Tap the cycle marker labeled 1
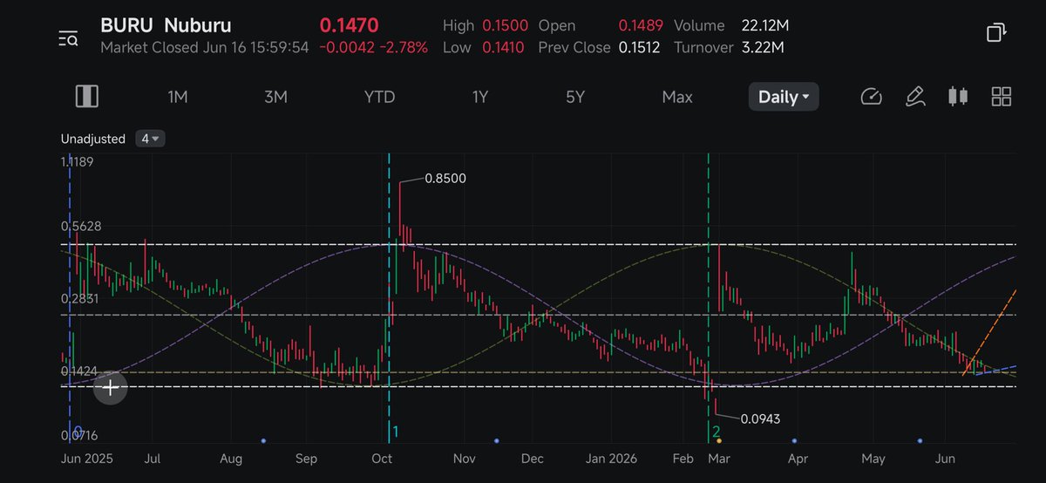 [x=396, y=432]
